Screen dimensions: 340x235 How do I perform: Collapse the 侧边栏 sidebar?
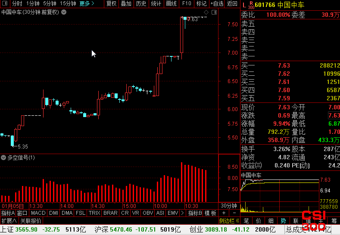(229, 221)
